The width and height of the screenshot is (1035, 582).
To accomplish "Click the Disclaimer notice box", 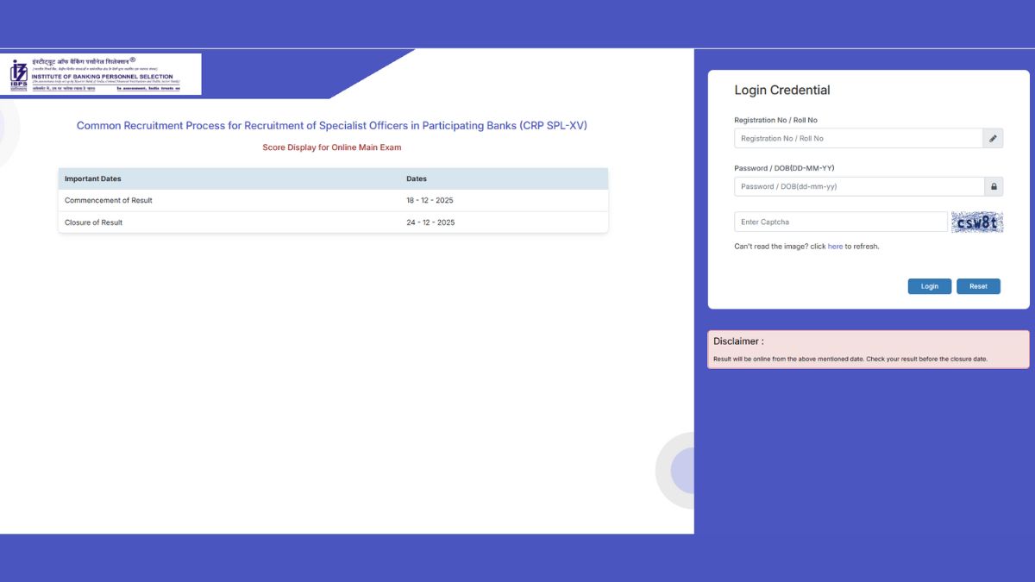I will click(869, 349).
